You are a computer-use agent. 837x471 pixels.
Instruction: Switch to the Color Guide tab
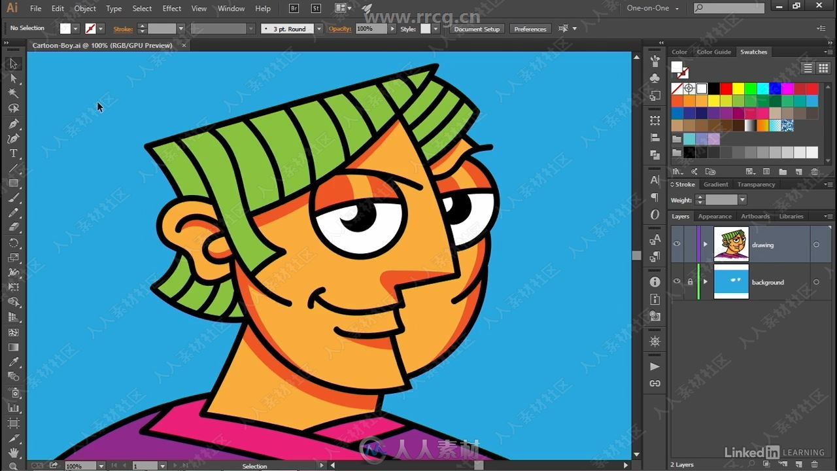(713, 52)
